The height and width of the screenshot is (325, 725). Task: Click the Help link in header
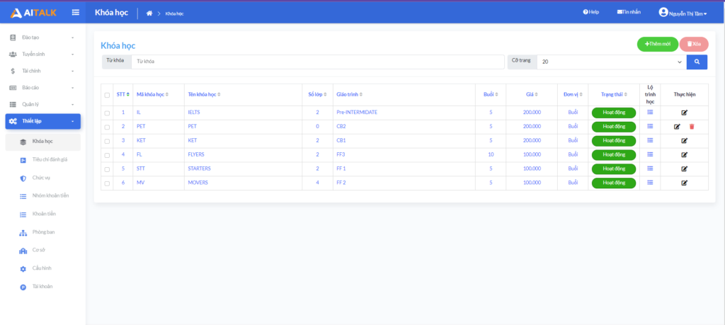pos(590,12)
